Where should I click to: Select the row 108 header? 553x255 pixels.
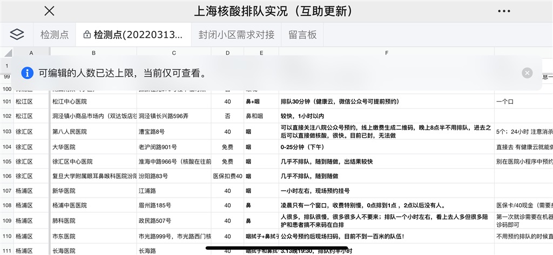tap(7, 205)
